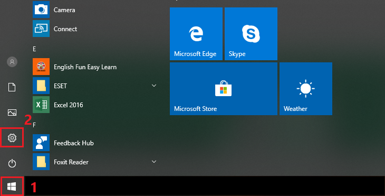This screenshot has width=385, height=196.
Task: Expand the Foxit Reader folder chevron
Action: [x=154, y=162]
